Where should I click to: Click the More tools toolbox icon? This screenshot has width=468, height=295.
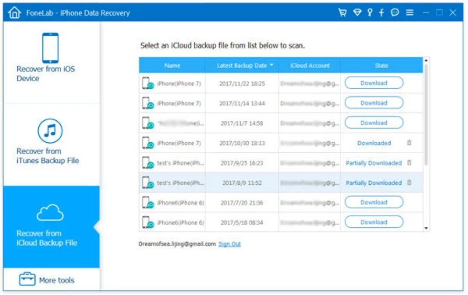(27, 279)
